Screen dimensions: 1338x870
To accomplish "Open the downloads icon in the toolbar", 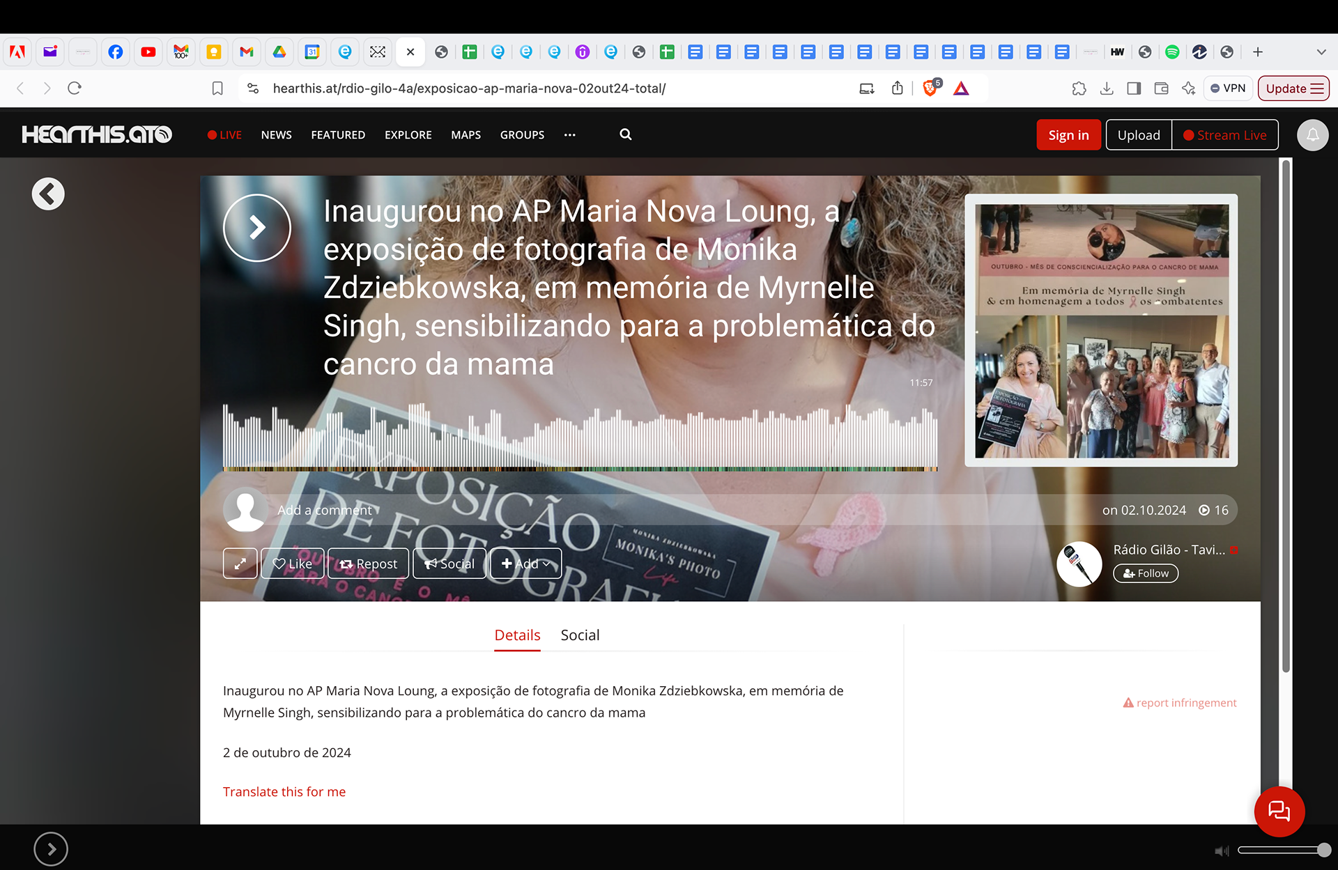I will pos(1107,88).
